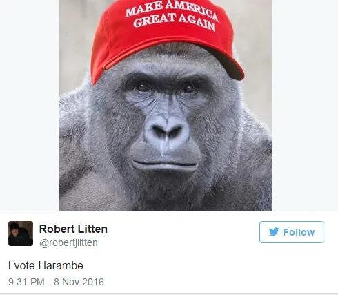Select the tweet text I vote Harambe
The image size is (338, 295).
[x=46, y=265]
